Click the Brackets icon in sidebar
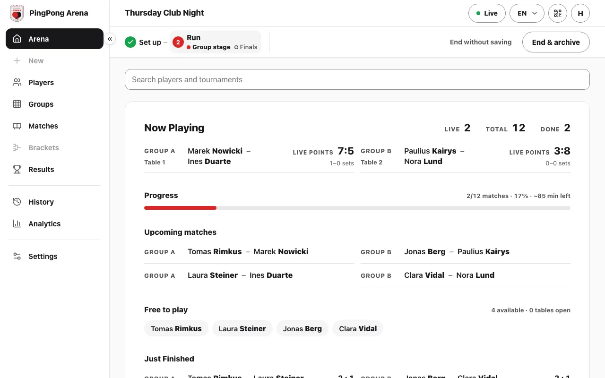Viewport: 605px width, 378px height. click(17, 147)
